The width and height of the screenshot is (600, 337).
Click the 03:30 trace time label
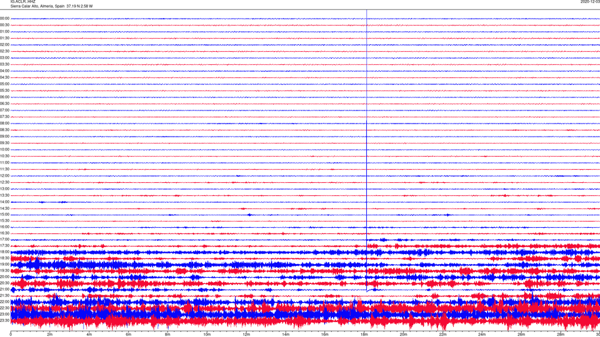tap(4, 64)
